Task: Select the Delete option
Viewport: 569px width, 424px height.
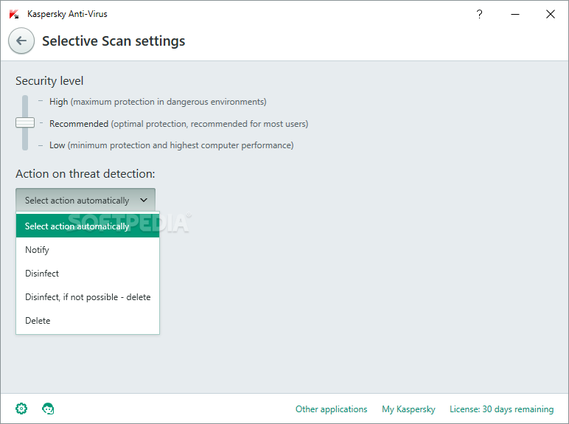Action: pyautogui.click(x=88, y=321)
